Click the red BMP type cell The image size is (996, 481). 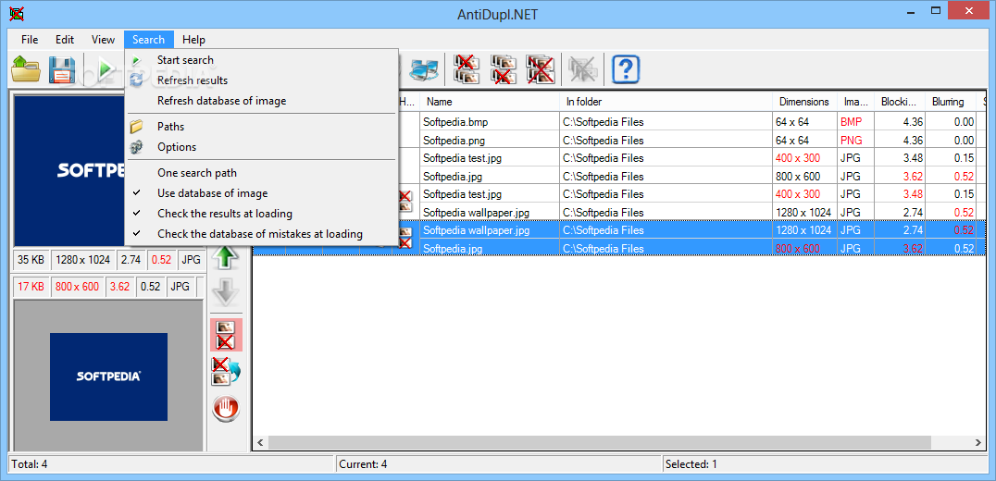850,122
